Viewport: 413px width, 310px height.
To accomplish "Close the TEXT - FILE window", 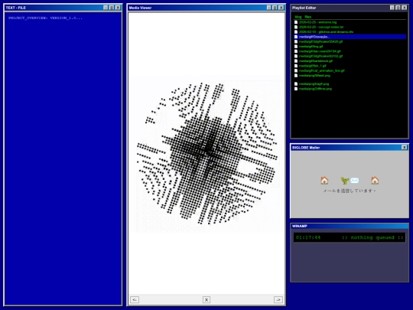I will 118,8.
